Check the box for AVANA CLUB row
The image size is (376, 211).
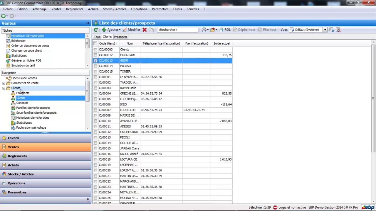click(95, 121)
